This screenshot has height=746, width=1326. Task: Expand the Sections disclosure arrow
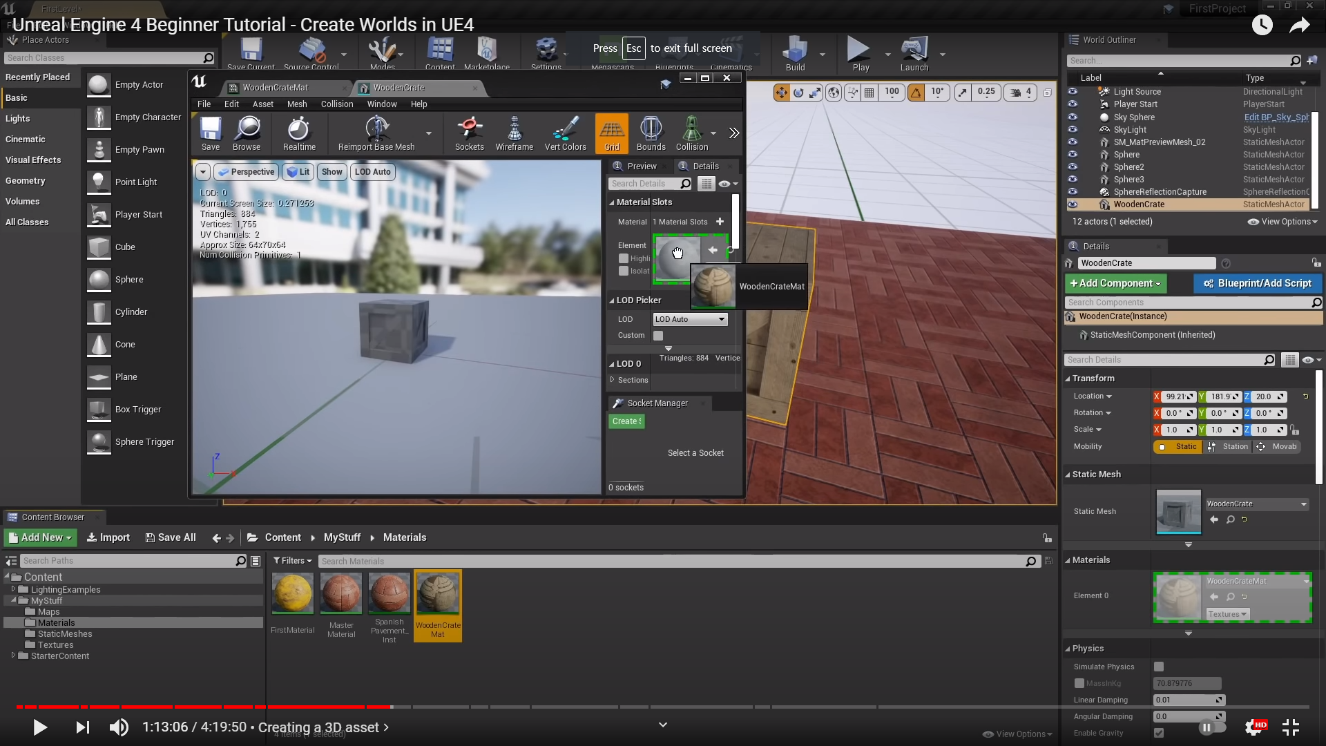612,380
